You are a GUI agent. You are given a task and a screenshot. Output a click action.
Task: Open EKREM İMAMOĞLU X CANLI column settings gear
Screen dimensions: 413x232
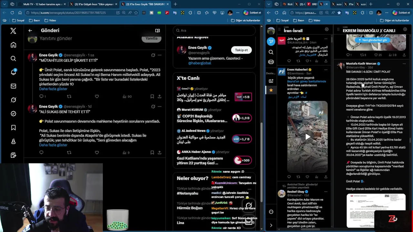coord(405,29)
